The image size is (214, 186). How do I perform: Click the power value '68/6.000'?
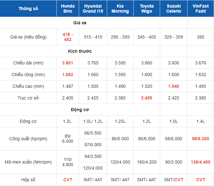[x=174, y=139]
